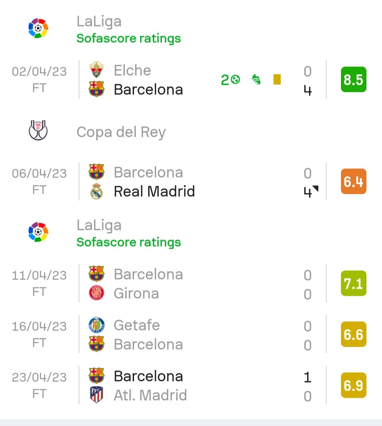382x426 pixels.
Task: Tap the Copa del Rey trophy icon
Action: [38, 130]
